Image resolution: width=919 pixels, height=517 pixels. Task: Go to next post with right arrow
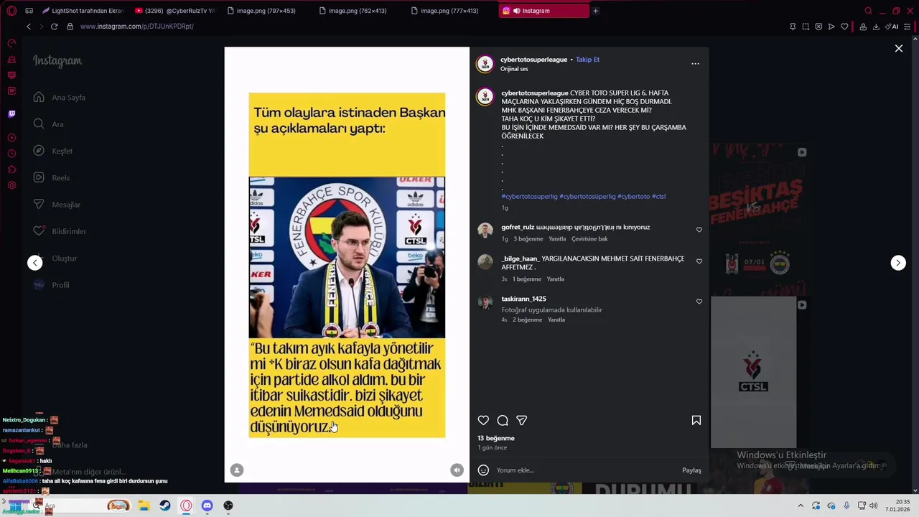tap(898, 263)
